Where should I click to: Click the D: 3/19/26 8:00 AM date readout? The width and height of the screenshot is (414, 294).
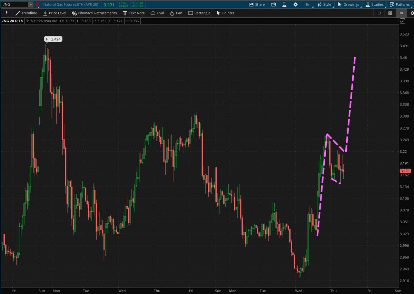pos(41,21)
